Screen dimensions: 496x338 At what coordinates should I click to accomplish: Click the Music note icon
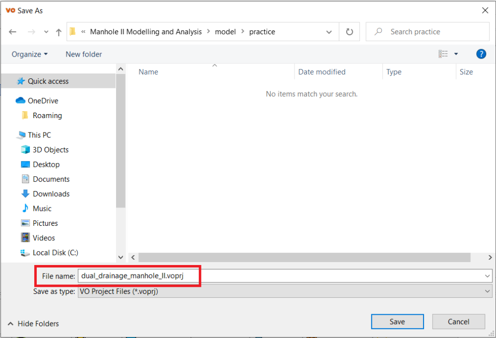click(25, 208)
